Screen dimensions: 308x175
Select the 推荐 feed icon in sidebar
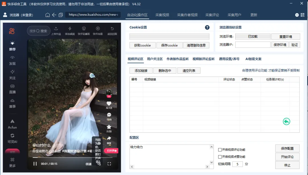click(x=12, y=46)
